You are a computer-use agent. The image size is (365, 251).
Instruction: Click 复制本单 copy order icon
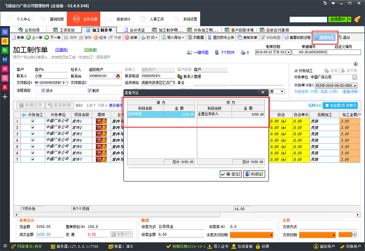click(x=248, y=37)
